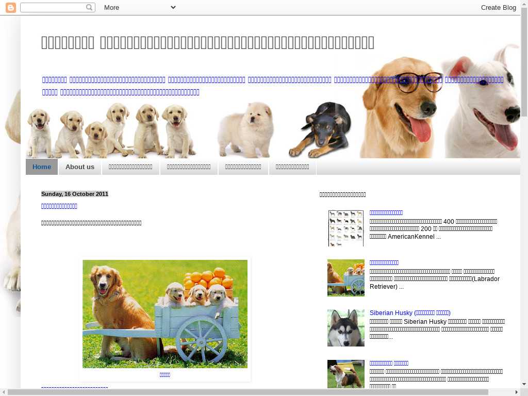Open the More dropdown menu

pyautogui.click(x=140, y=7)
